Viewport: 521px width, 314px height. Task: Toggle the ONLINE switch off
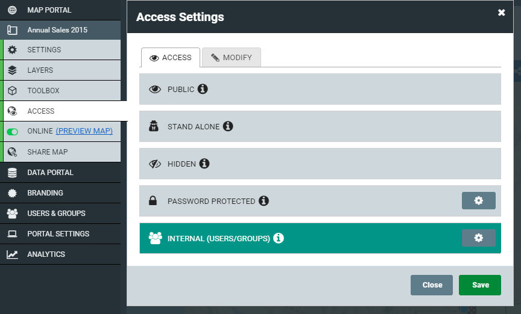tap(12, 132)
